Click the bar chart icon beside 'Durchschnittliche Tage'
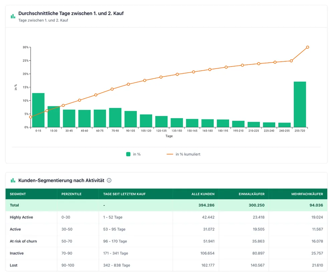334x276 pixels. [13, 16]
